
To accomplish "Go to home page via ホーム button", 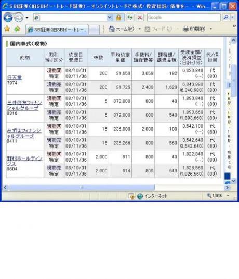I will [x=122, y=29].
